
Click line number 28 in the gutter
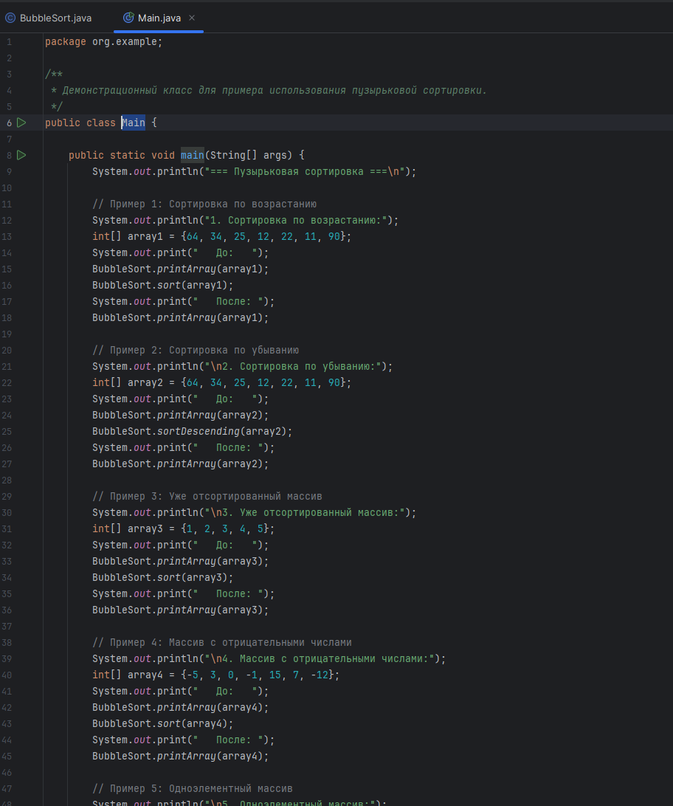(x=7, y=480)
